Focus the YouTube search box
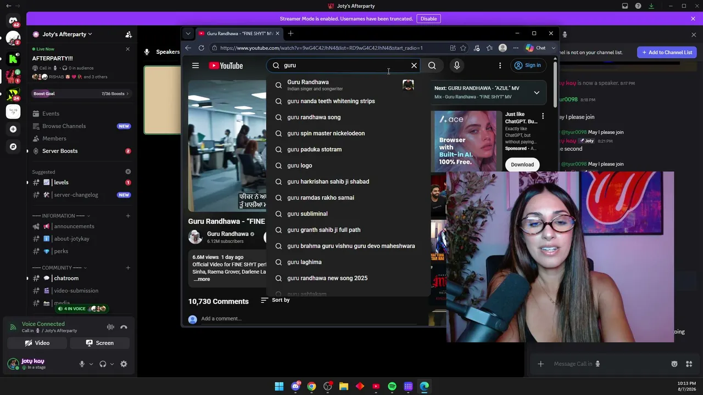Screen dimensions: 703x395 point(344,66)
